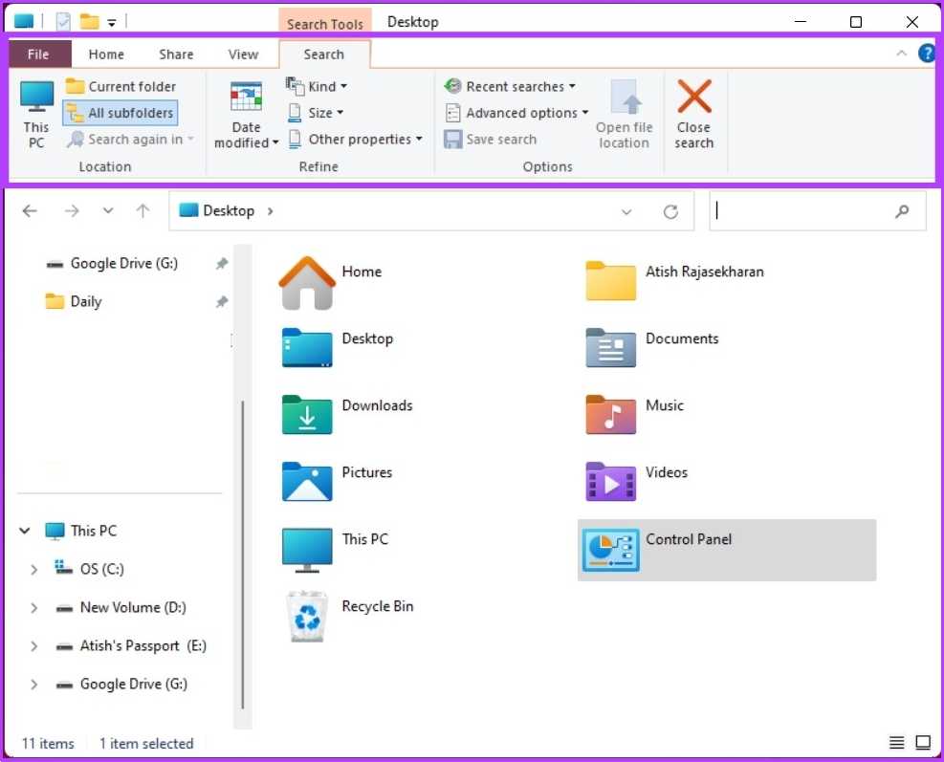The height and width of the screenshot is (762, 944).
Task: Open the Date modified dropdown
Action: [247, 113]
